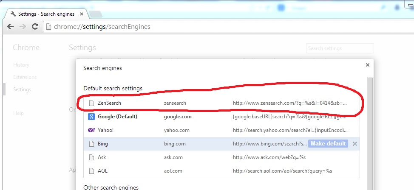Viewport: 414px width, 190px height.
Task: Make Bing the default search engine
Action: pyautogui.click(x=328, y=144)
